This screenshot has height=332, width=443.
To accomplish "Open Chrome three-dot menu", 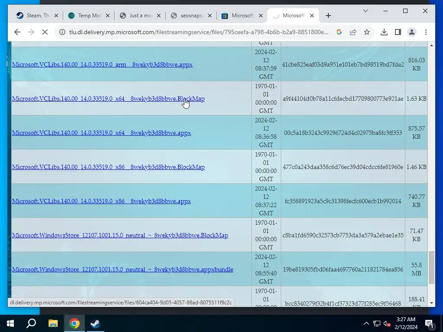I will pos(426,32).
